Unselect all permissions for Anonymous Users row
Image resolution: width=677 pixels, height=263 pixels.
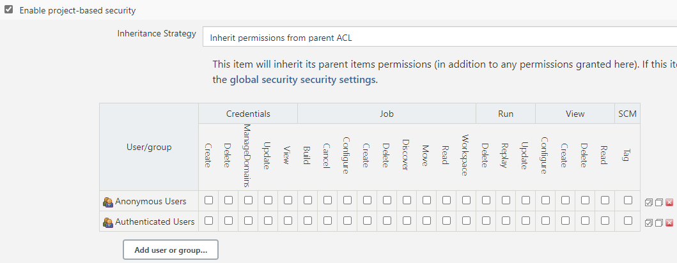[659, 202]
